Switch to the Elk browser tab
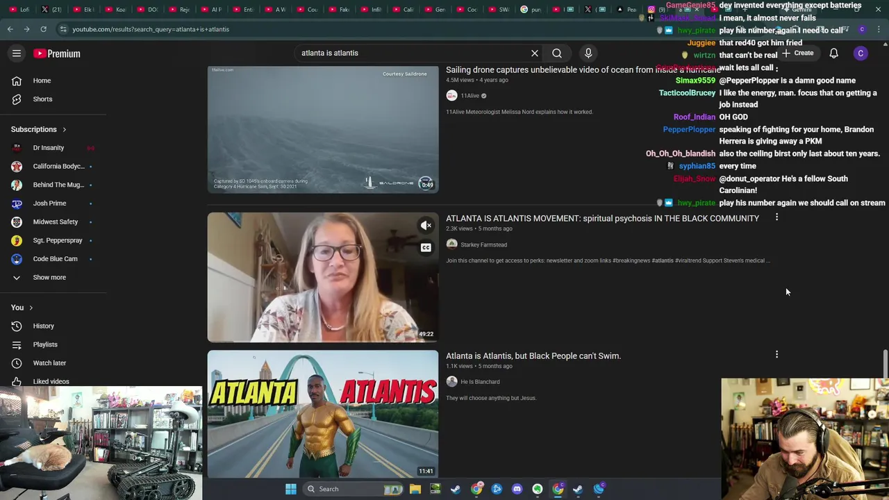 point(83,9)
